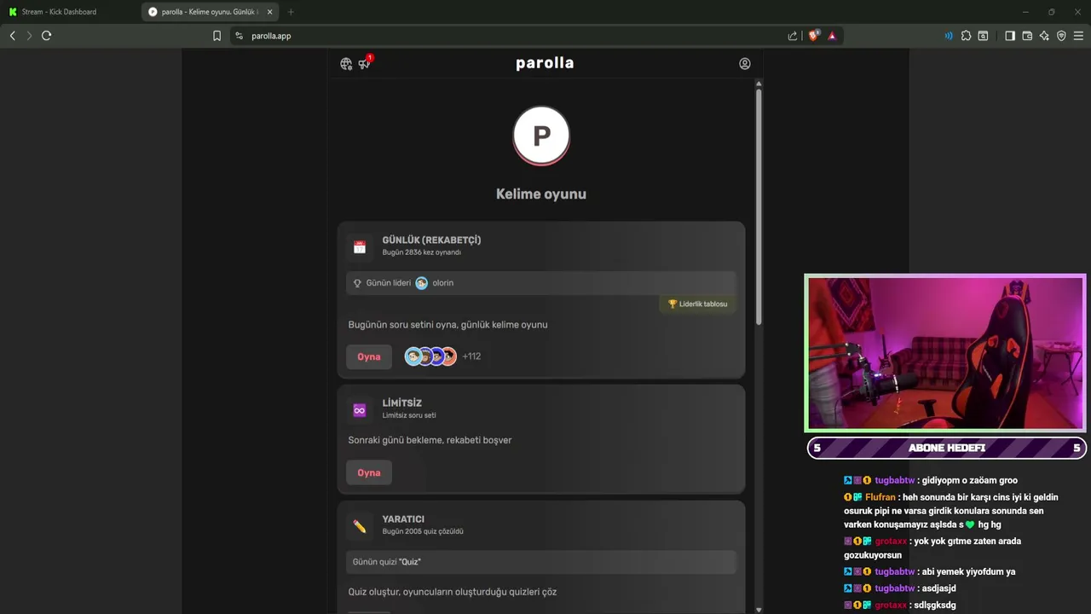Bookmark this page using the bookmark icon

216,36
